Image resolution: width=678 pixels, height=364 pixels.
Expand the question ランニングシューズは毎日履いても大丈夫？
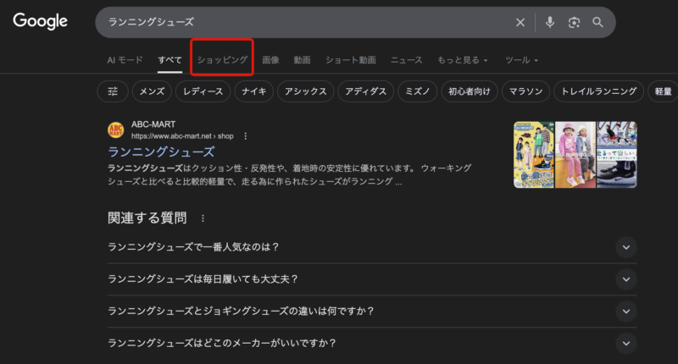626,279
